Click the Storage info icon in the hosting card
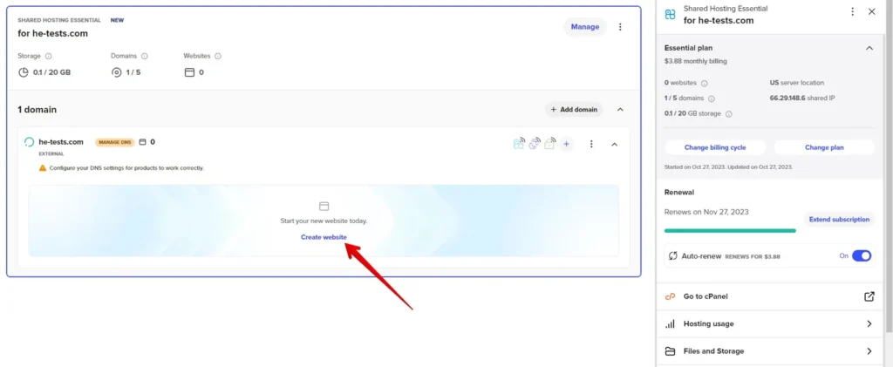The width and height of the screenshot is (893, 367). tap(49, 57)
